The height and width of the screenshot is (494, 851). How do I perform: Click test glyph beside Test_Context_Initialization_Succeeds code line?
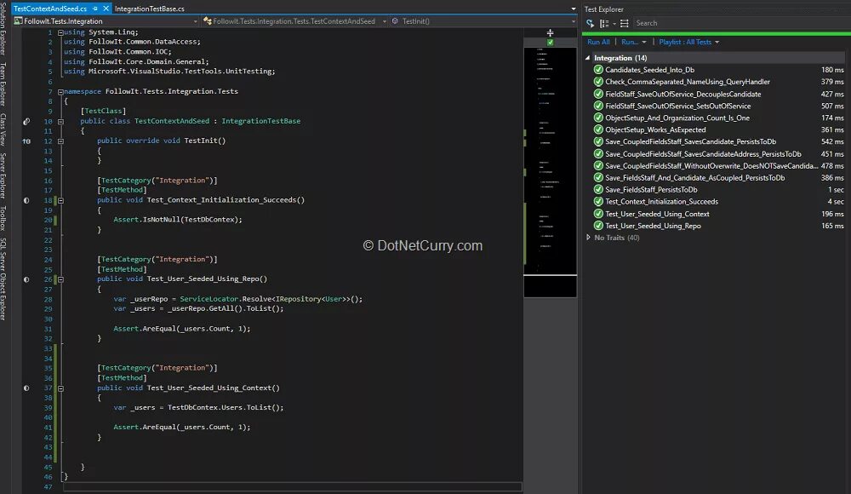tap(26, 200)
